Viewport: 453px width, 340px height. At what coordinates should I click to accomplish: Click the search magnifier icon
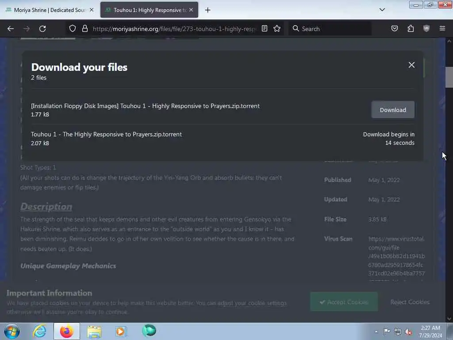(x=296, y=28)
